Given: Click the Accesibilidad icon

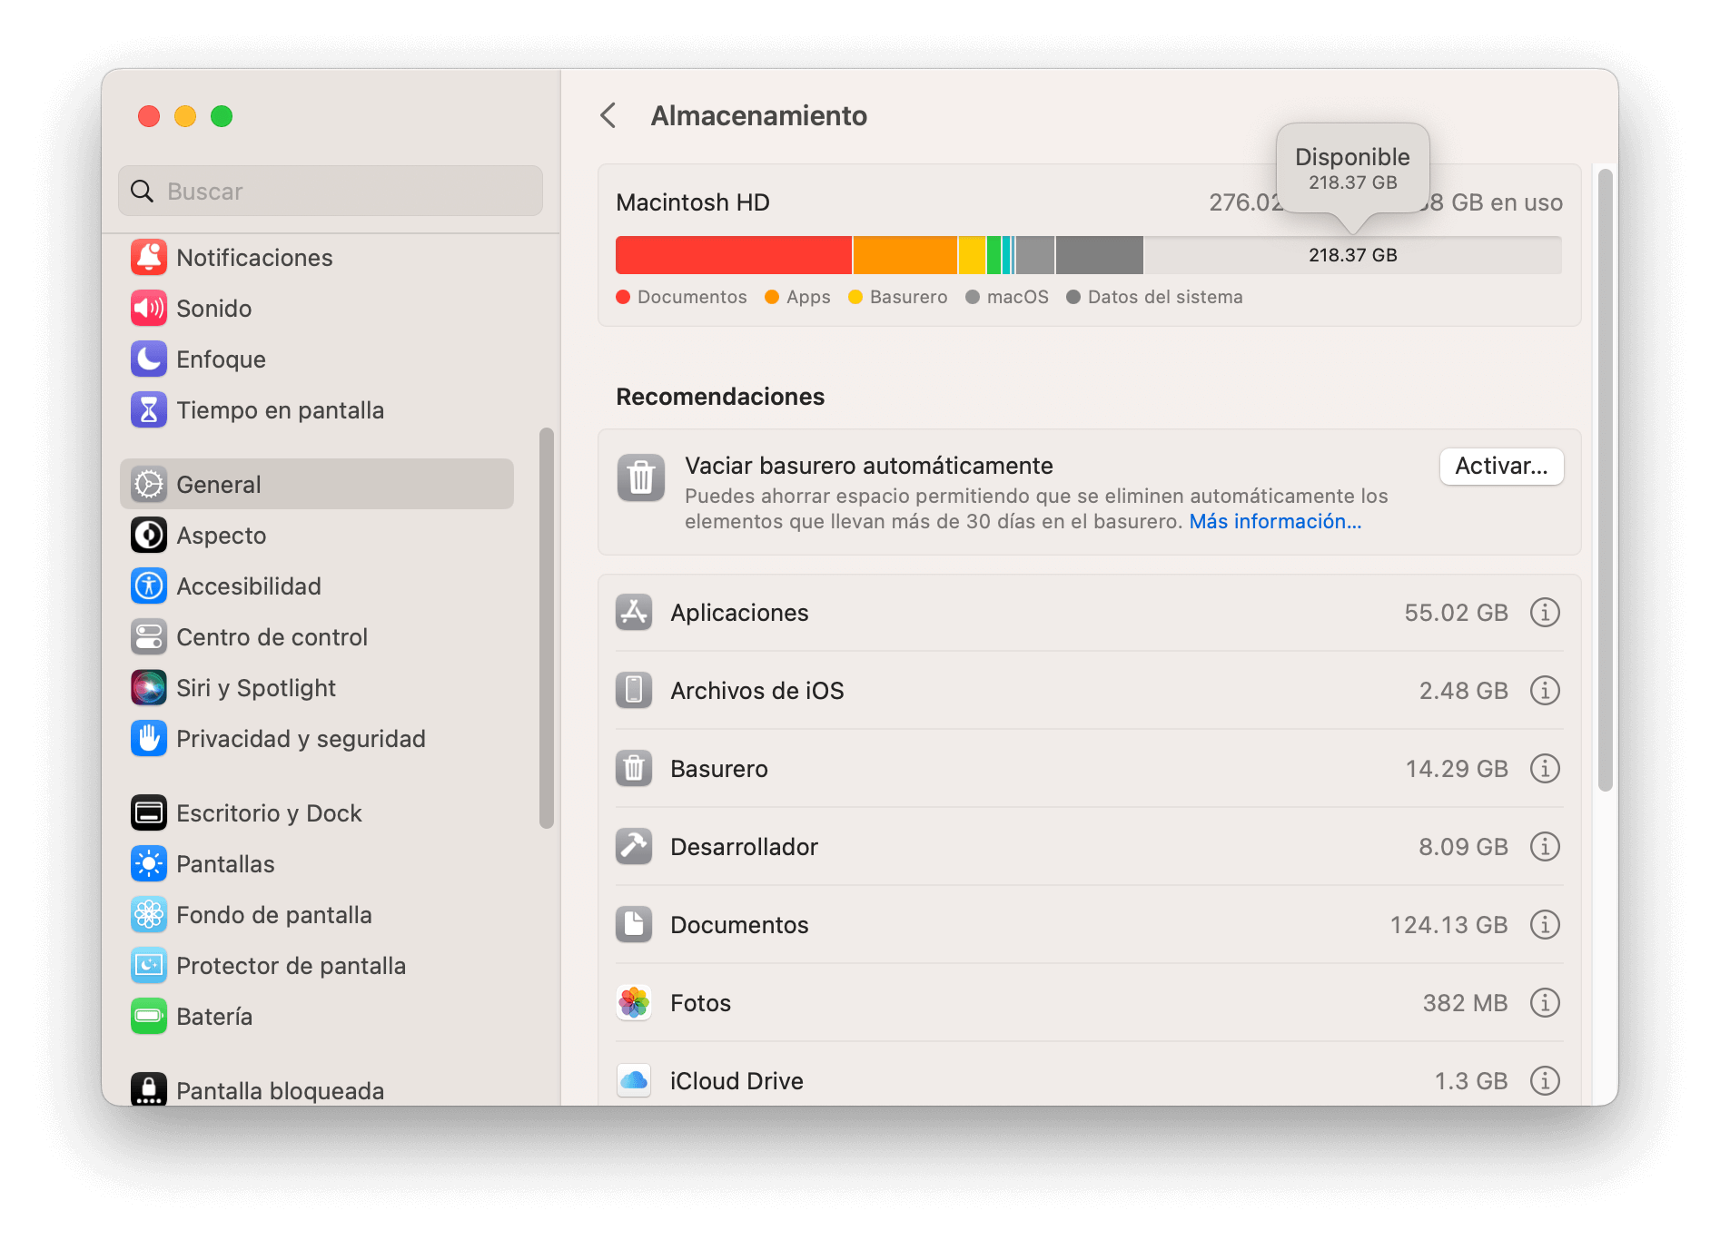Looking at the screenshot, I should [149, 586].
